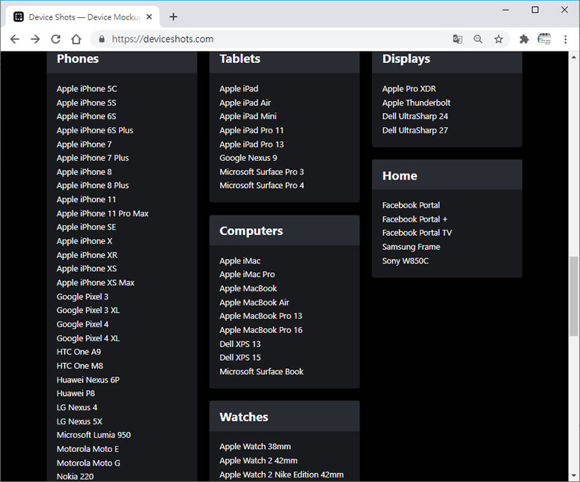Image resolution: width=580 pixels, height=482 pixels.
Task: Pick Dell UltraSharp 27
Action: coord(415,130)
